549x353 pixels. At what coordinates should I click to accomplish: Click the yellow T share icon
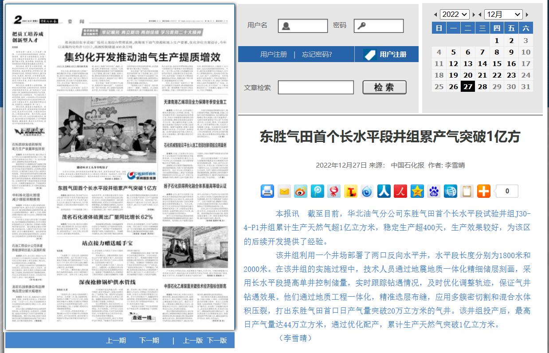click(351, 191)
